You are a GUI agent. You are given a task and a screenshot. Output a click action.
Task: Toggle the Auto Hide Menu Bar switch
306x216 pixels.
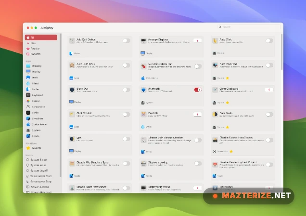tap(198, 66)
